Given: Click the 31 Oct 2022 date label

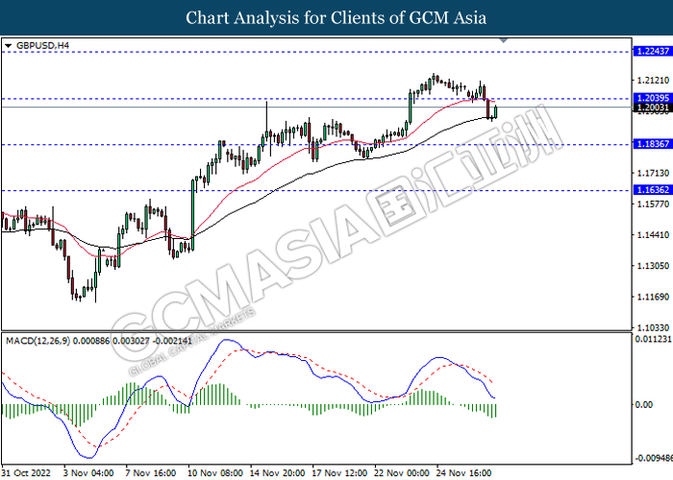Looking at the screenshot, I should [x=27, y=472].
